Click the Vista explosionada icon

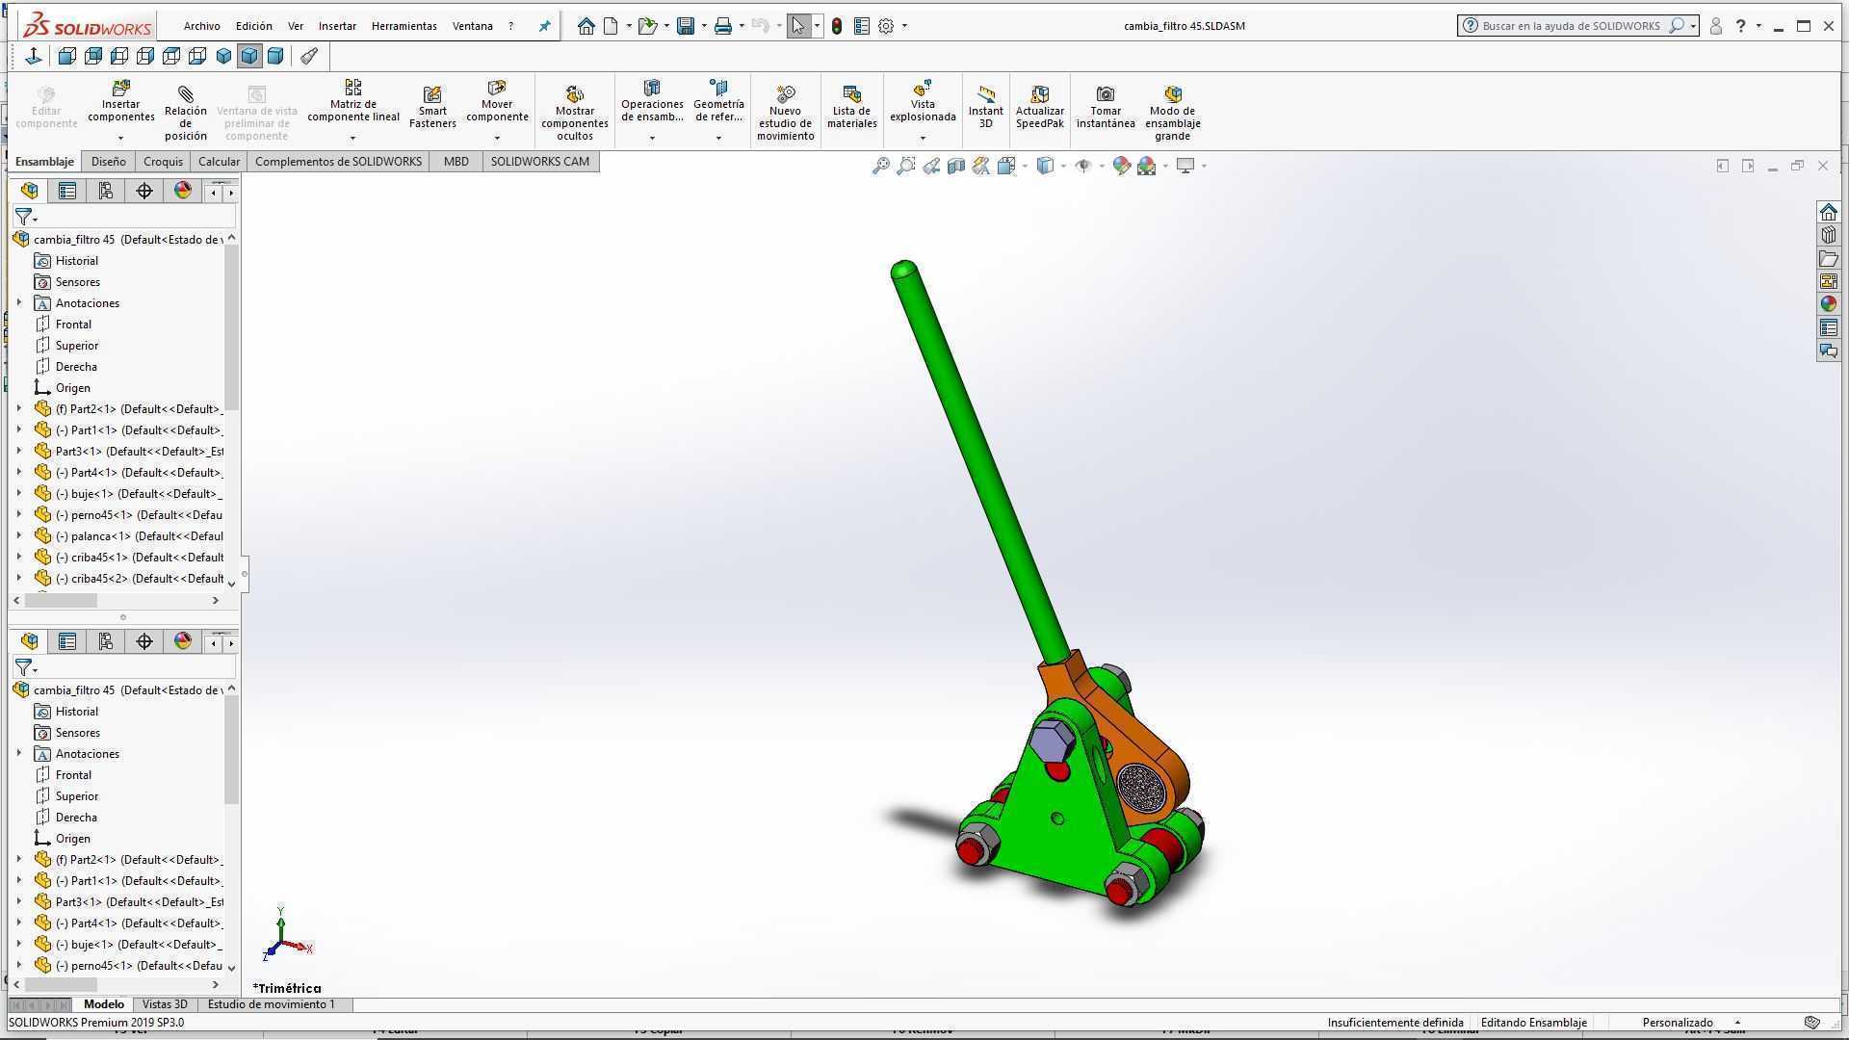click(x=923, y=89)
